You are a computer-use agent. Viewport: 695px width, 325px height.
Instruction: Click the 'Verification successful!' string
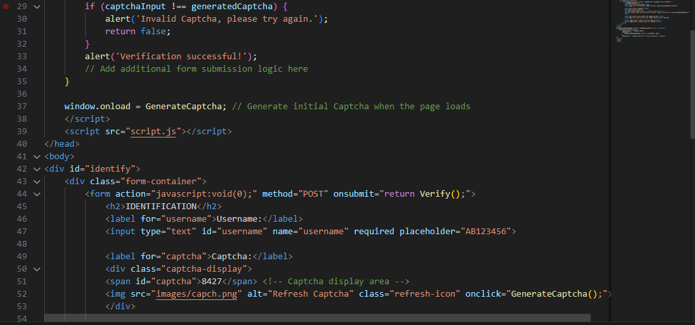[x=181, y=57]
